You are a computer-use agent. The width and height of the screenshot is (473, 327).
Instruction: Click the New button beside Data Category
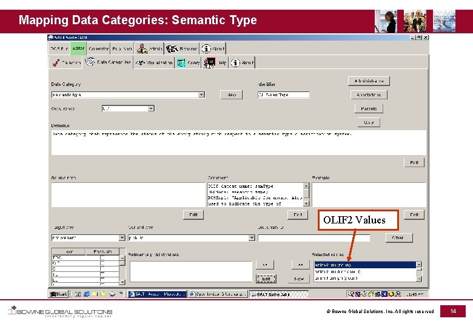click(231, 95)
